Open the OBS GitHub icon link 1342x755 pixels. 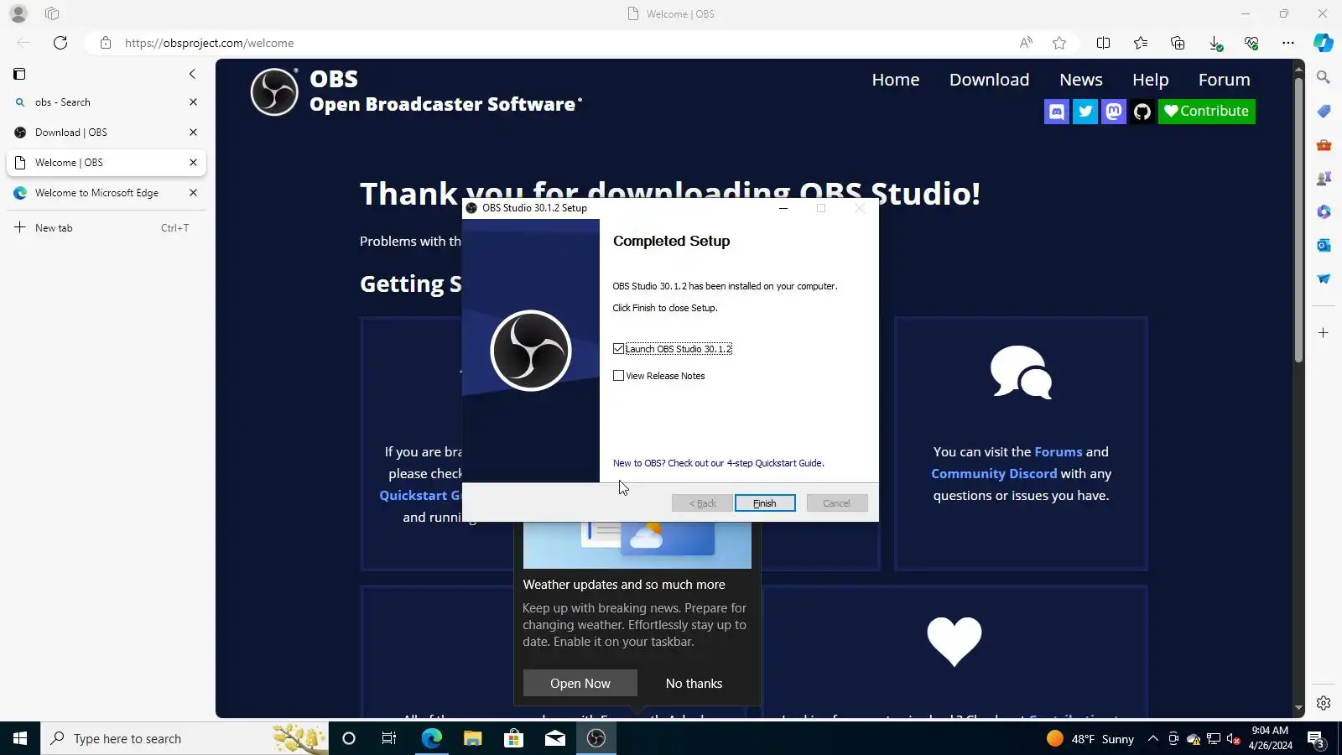click(x=1142, y=112)
